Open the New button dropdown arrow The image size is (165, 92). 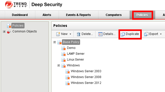(x=70, y=34)
